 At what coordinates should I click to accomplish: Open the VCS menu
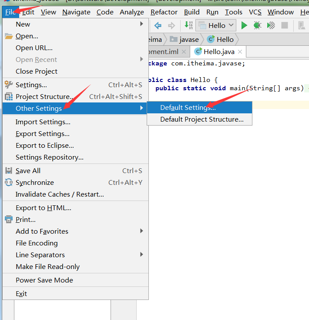point(255,12)
